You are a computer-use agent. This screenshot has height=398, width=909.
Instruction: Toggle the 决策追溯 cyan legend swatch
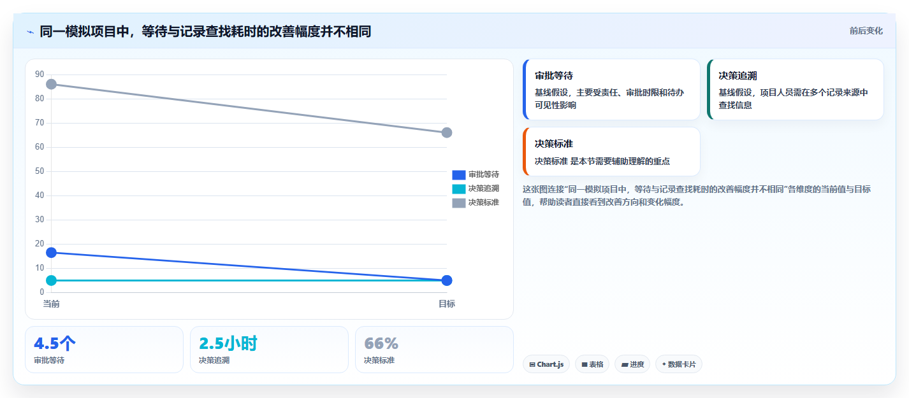(x=459, y=188)
